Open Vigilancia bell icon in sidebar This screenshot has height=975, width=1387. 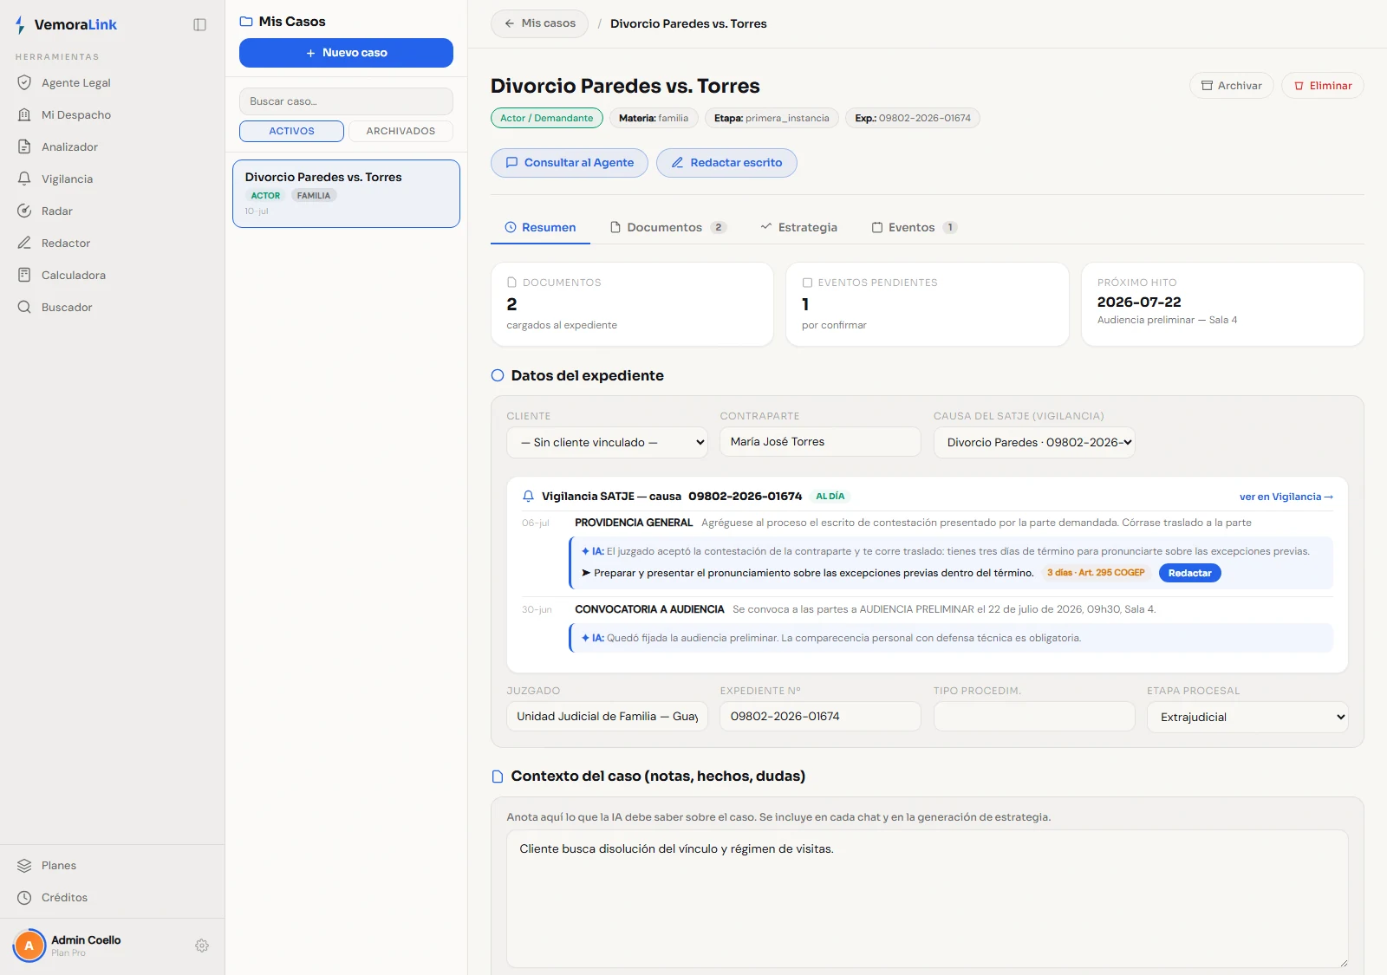[x=24, y=179]
